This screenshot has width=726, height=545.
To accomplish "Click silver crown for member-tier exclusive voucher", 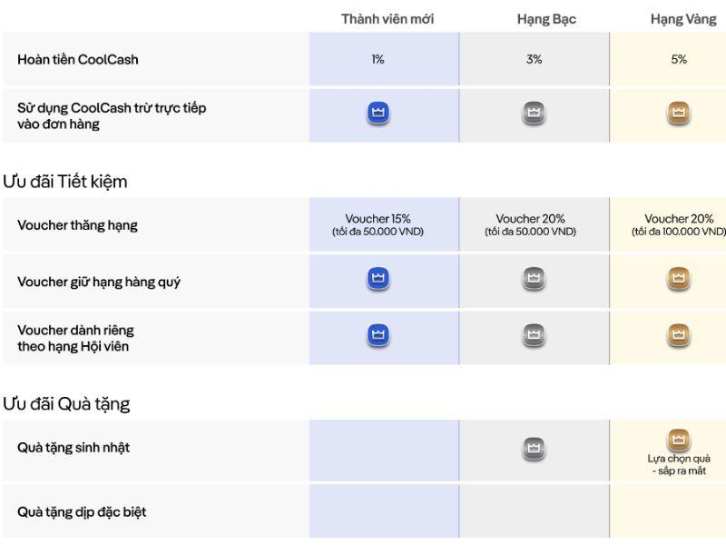I will point(534,335).
